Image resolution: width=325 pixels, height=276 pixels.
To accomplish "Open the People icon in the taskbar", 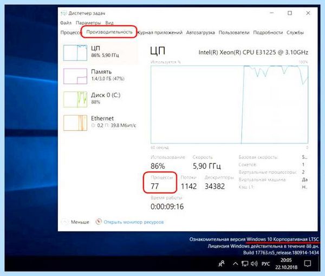I will point(222,264).
